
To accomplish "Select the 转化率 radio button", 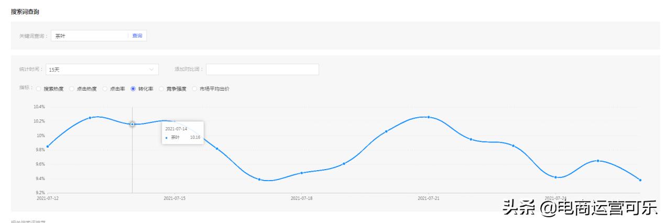I will [x=133, y=88].
